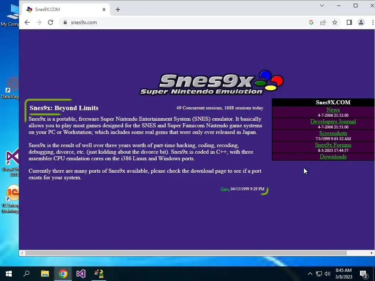This screenshot has height=281, width=375.
Task: Click the scrollbar left arrow
Action: pyautogui.click(x=22, y=253)
